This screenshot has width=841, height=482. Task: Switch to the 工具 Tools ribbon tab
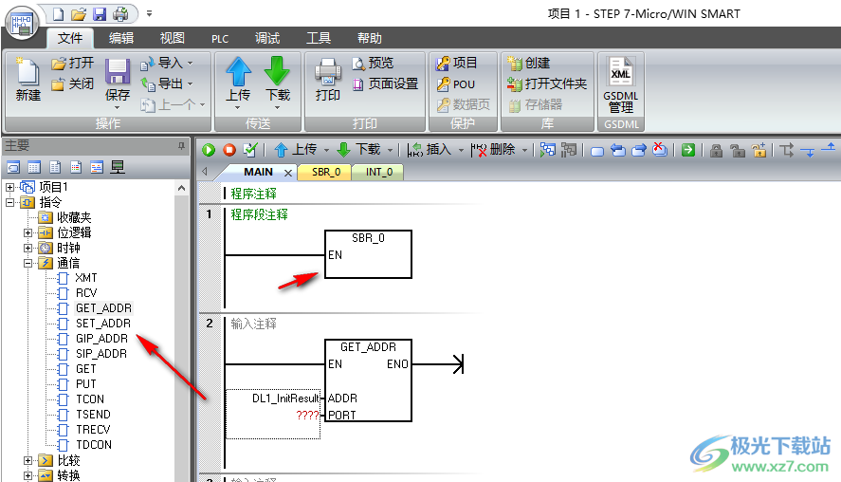pyautogui.click(x=318, y=38)
